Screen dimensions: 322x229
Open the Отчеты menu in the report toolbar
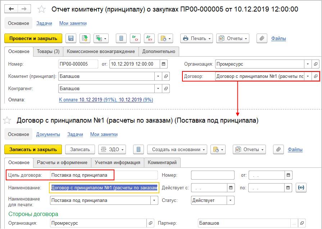pyautogui.click(x=233, y=38)
